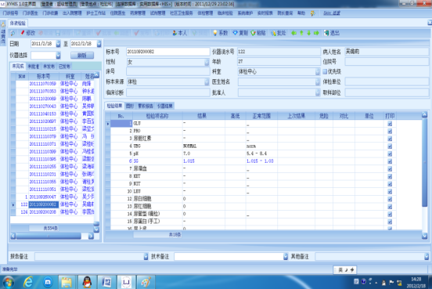This screenshot has height=289, width=432.
Task: Expand the 医生姓名 doctor name dropdown
Action: coord(318,82)
